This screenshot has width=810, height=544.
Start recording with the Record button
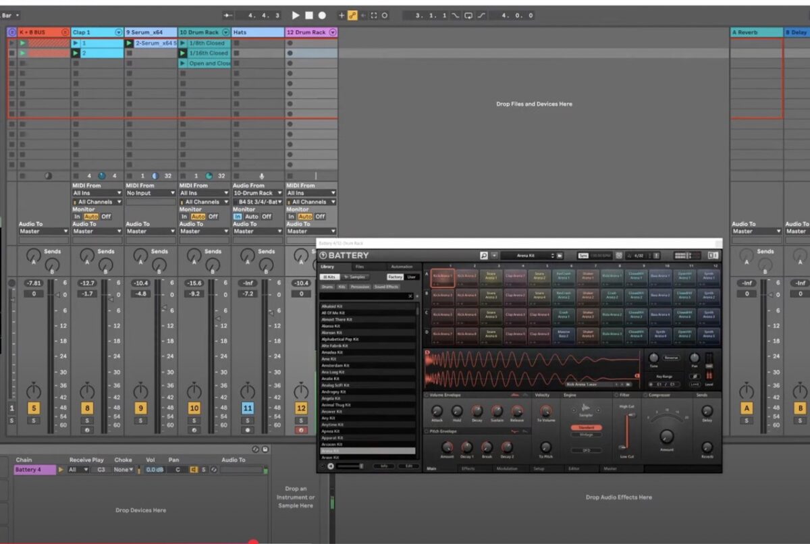pyautogui.click(x=322, y=15)
